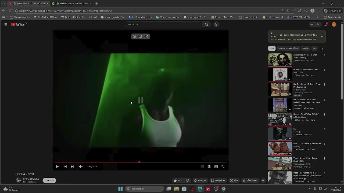Go back in browser history
This screenshot has height=193, width=344.
coord(3,11)
